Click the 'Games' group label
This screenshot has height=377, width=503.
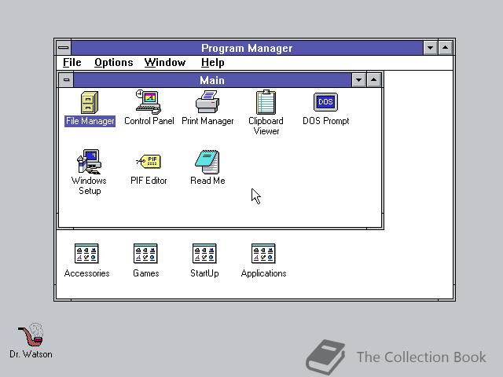pos(146,273)
